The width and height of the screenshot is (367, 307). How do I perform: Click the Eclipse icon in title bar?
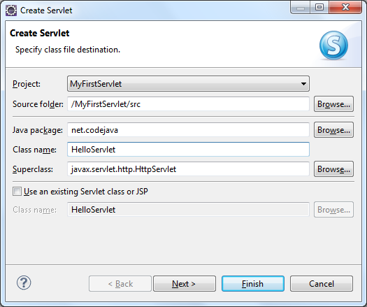click(11, 10)
